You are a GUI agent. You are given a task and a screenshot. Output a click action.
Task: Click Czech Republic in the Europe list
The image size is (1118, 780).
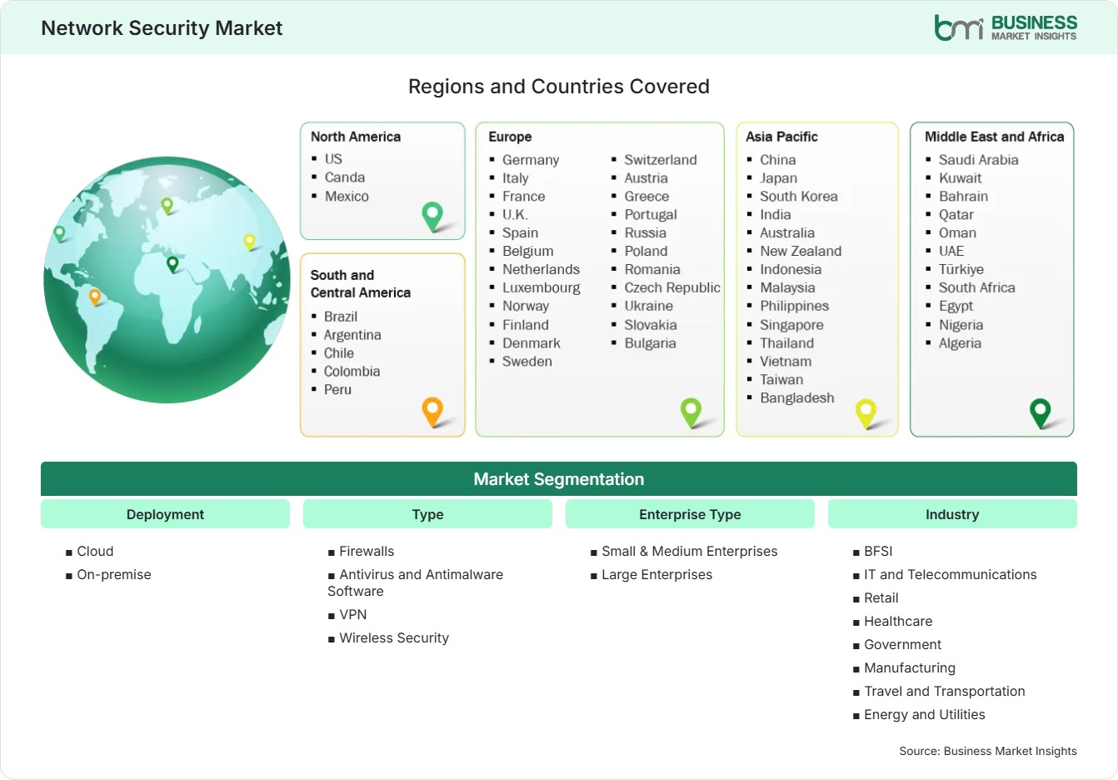(x=672, y=288)
